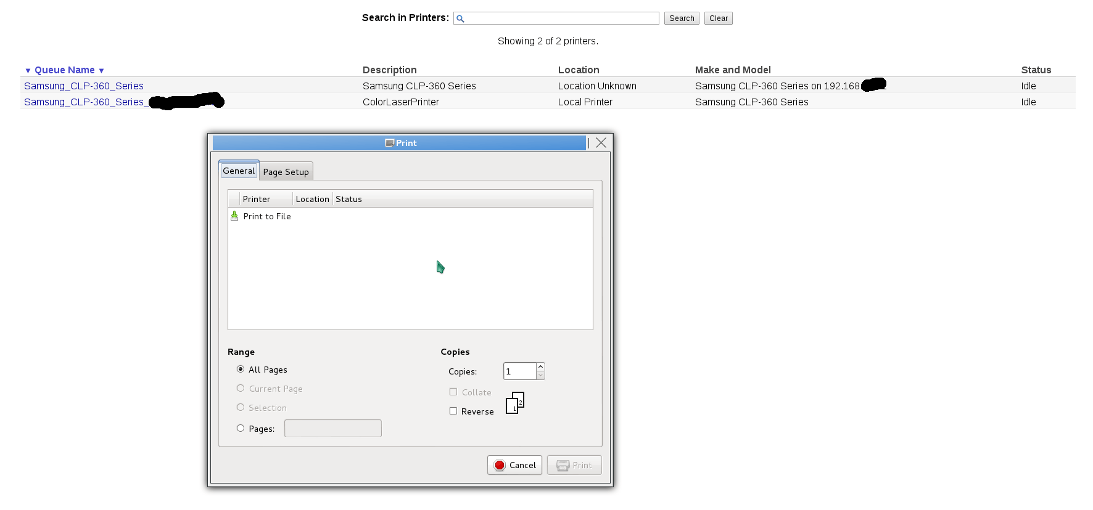Select the Current Page radio option
Image resolution: width=1093 pixels, height=510 pixels.
point(241,388)
